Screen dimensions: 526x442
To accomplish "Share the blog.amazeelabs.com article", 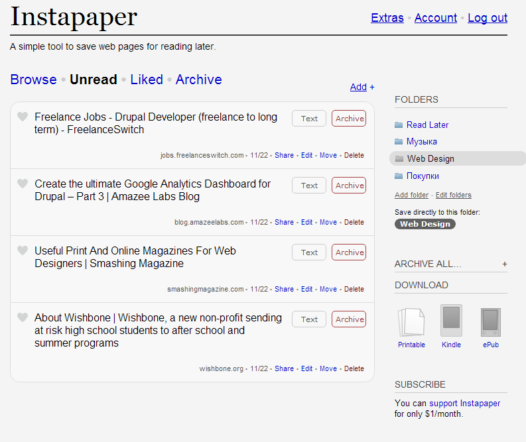I will tap(284, 222).
